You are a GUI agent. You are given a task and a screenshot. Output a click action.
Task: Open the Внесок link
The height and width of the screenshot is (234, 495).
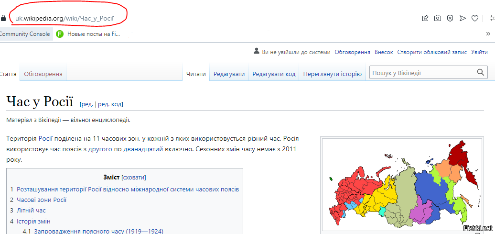[384, 52]
